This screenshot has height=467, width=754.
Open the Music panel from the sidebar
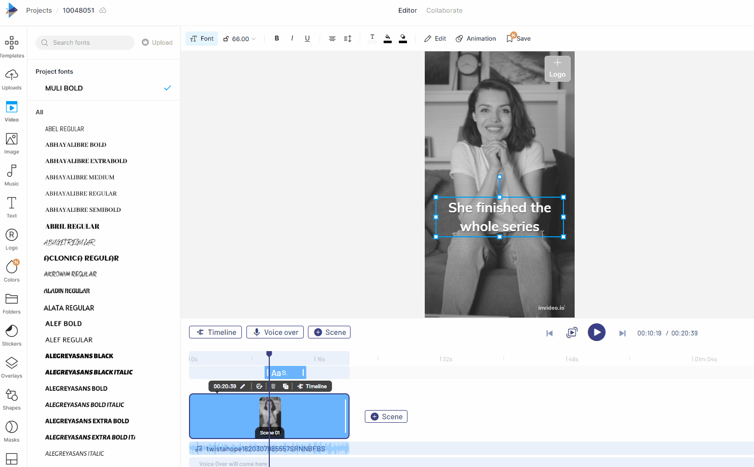pyautogui.click(x=12, y=175)
